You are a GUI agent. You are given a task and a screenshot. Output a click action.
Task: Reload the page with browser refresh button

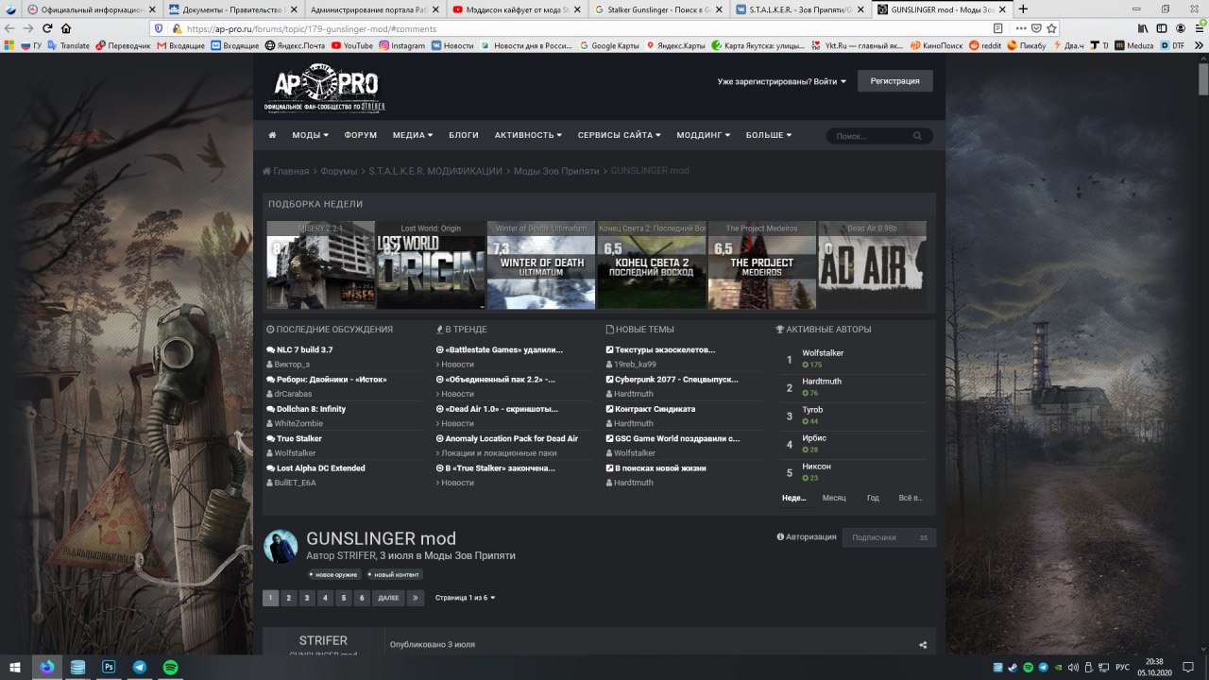[x=46, y=28]
